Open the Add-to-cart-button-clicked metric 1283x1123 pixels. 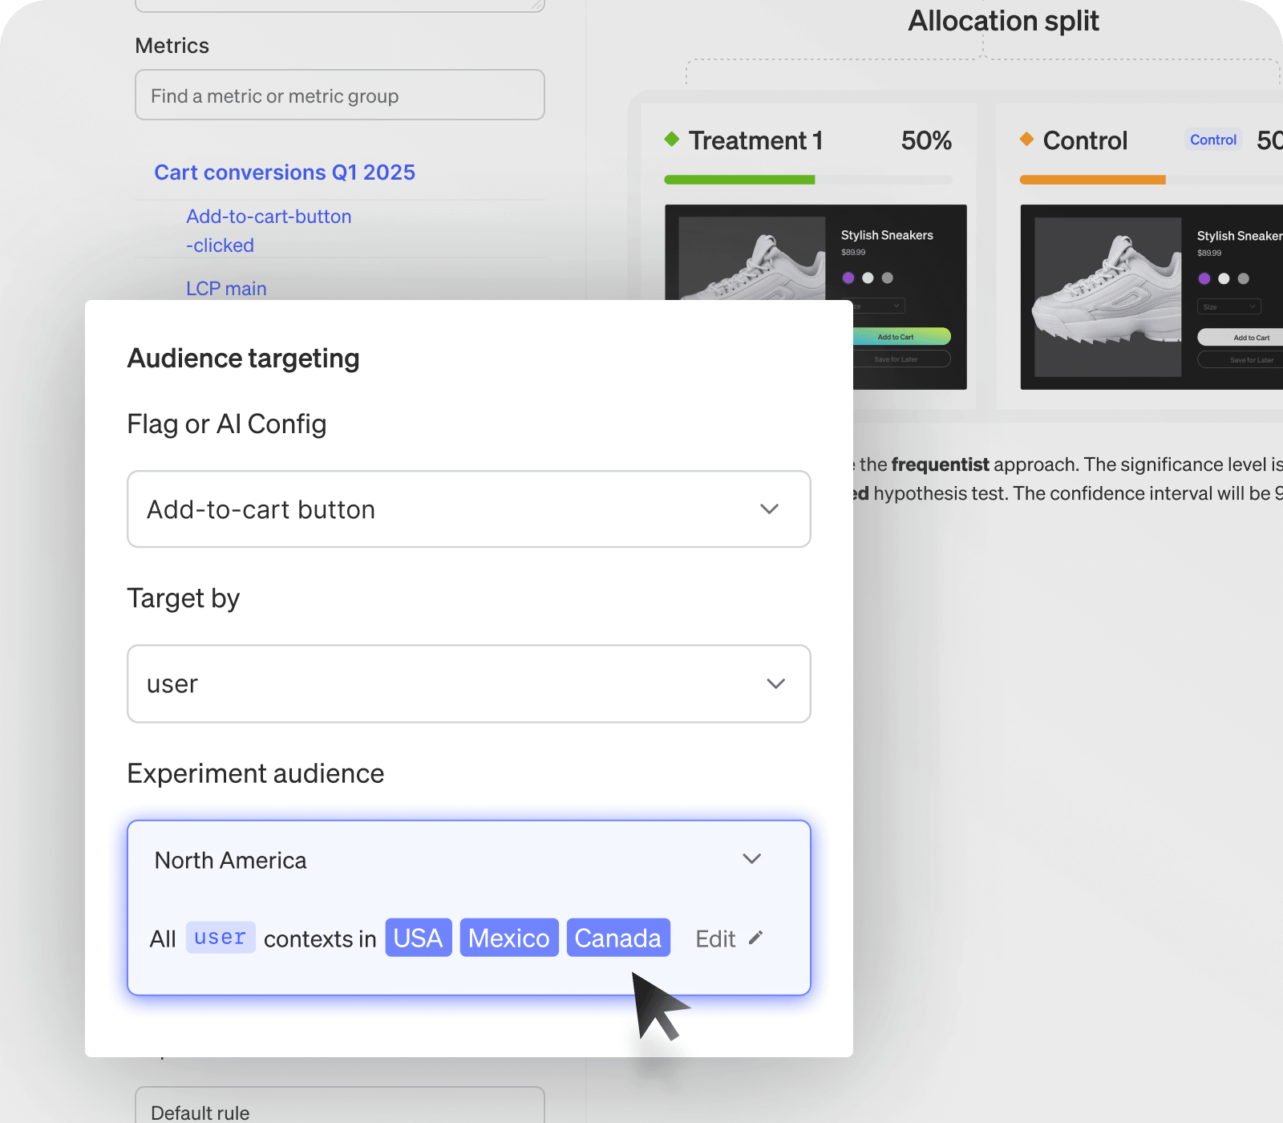coord(269,231)
